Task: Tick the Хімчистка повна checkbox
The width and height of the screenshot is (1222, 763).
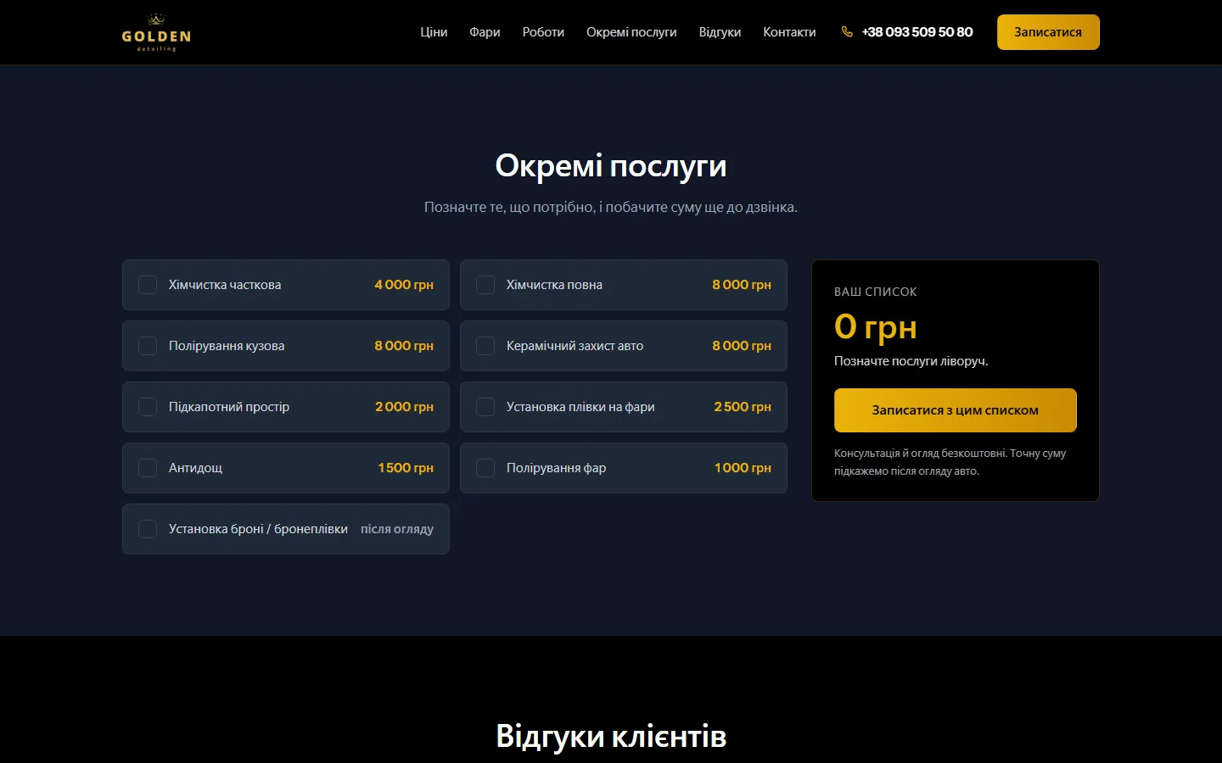Action: [x=485, y=285]
